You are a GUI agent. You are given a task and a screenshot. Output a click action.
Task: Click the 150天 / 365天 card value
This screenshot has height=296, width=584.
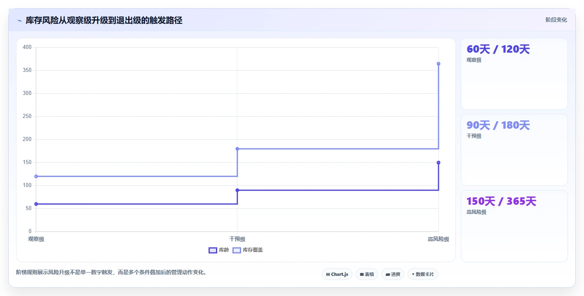pyautogui.click(x=501, y=201)
